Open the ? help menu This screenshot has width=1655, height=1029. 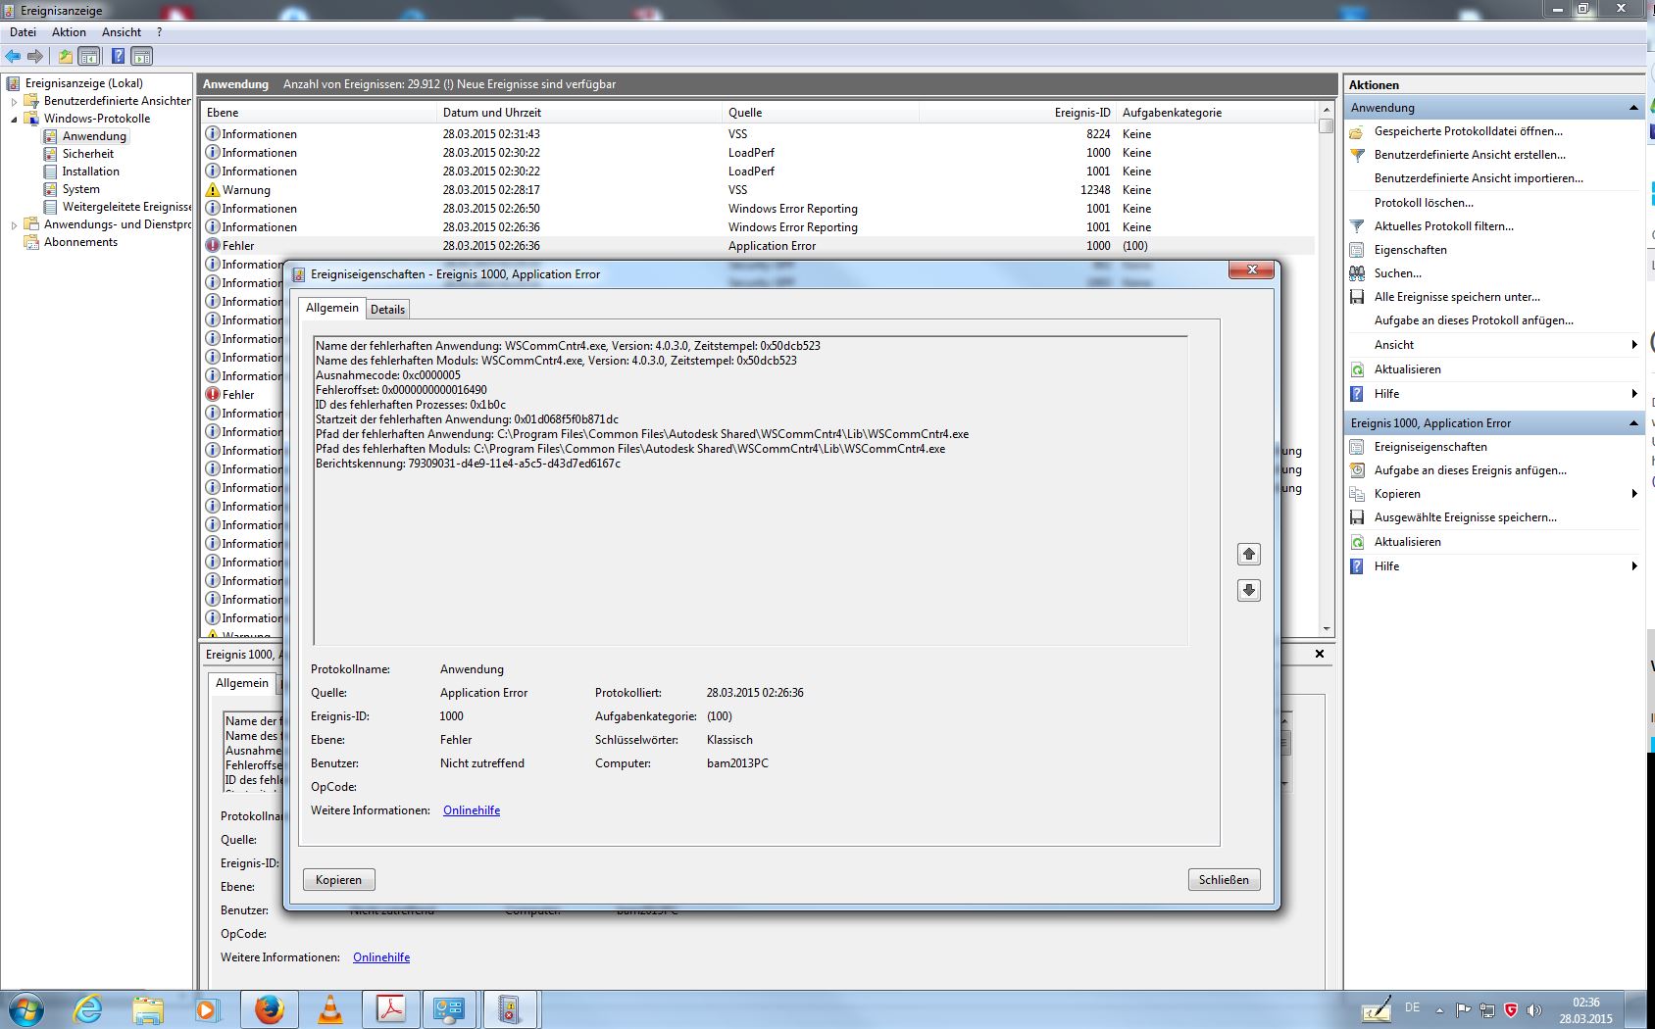click(x=159, y=32)
